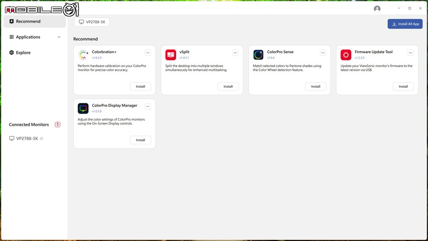The width and height of the screenshot is (428, 241).
Task: Open the Recommend section in sidebar
Action: [35, 21]
